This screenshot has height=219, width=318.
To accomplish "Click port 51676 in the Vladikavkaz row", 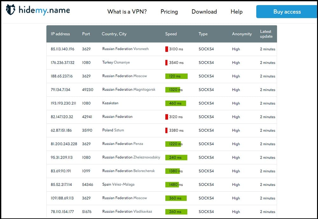I will (86, 212).
